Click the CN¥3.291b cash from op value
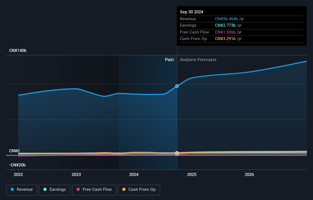 click(225, 39)
